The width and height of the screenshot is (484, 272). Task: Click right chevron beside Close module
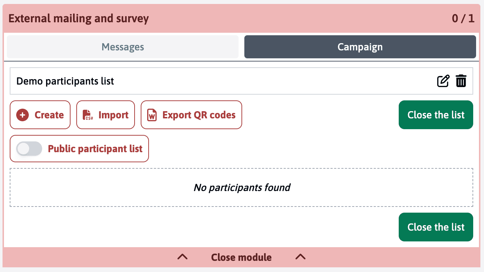[300, 257]
